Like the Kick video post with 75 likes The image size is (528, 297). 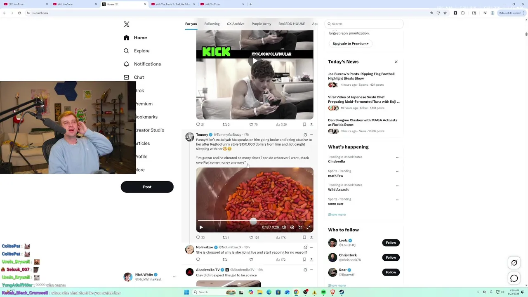click(x=253, y=125)
